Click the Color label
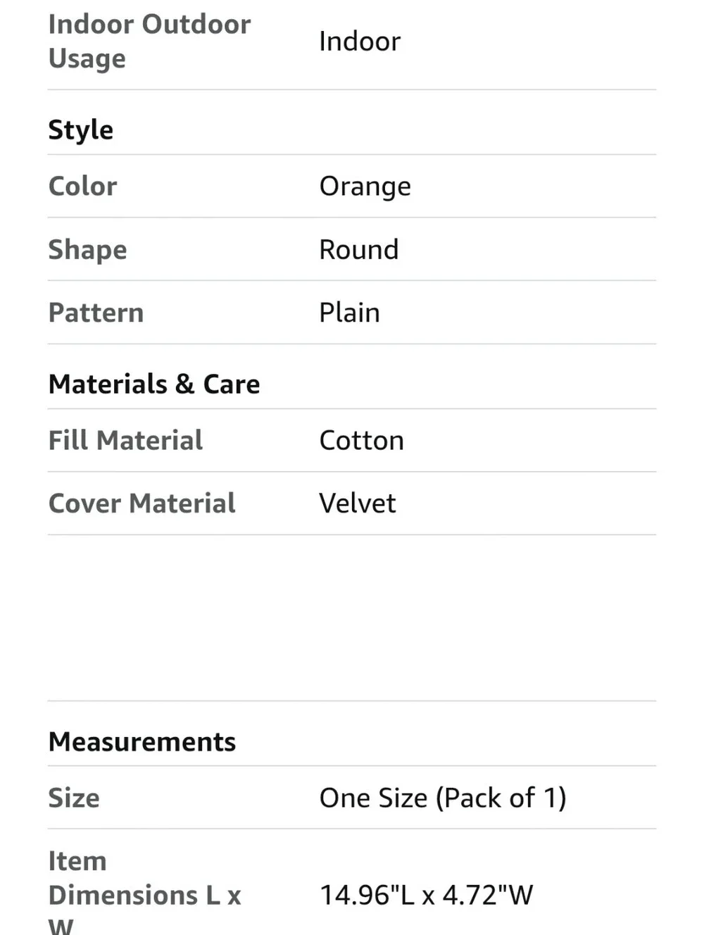This screenshot has width=704, height=935. click(83, 186)
